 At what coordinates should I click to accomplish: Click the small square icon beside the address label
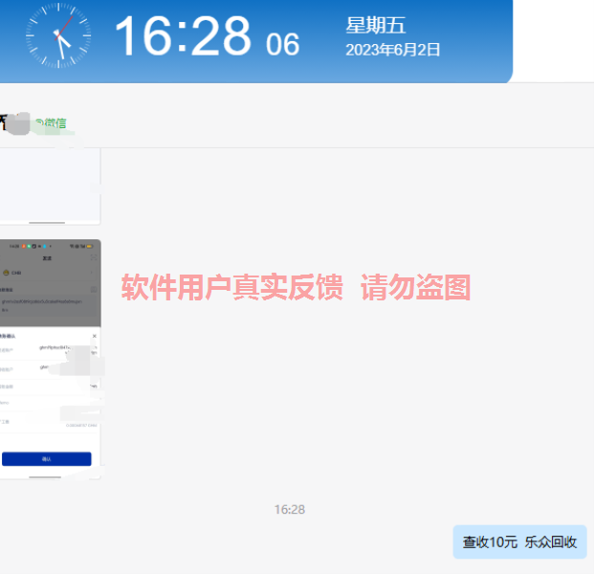[93, 288]
